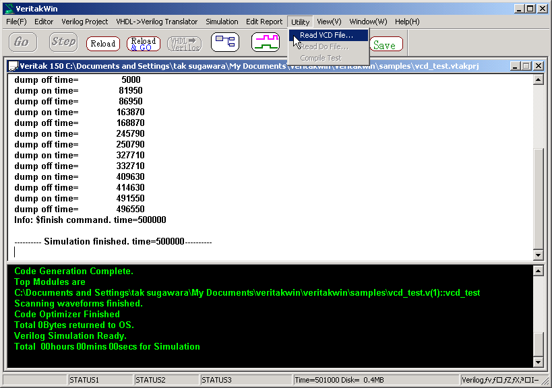Maximize the vcd_test.vtakprj child window
The height and width of the screenshot is (388, 552).
(x=526, y=66)
